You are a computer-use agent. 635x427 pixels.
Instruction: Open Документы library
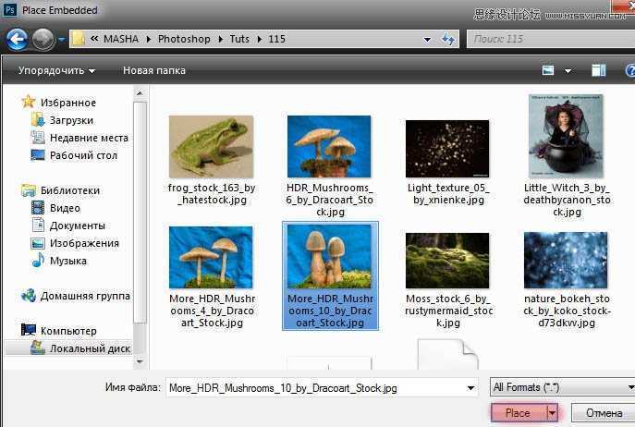(x=78, y=226)
